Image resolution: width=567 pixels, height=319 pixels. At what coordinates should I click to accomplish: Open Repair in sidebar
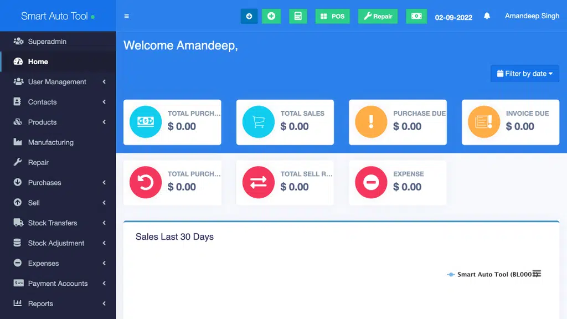58,162
